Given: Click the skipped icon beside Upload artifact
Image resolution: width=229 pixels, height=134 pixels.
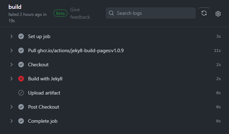Looking at the screenshot, I should pyautogui.click(x=21, y=93).
